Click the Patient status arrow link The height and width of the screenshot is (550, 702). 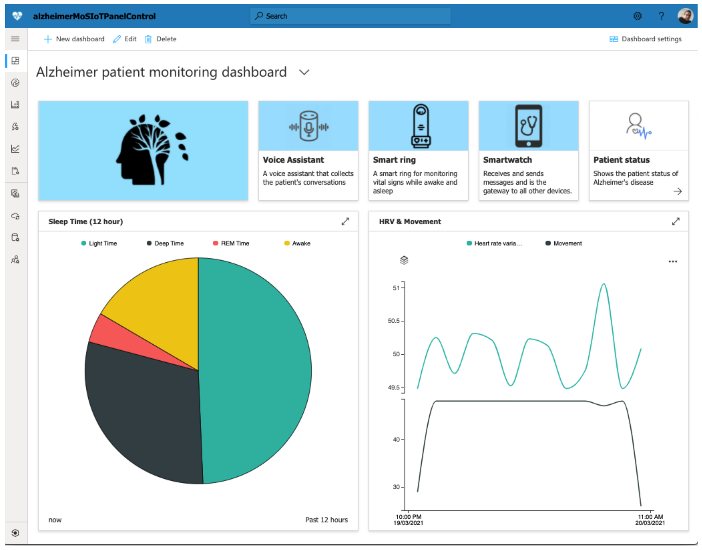[x=677, y=192]
